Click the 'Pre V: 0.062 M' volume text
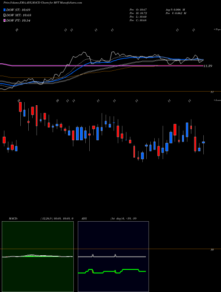 click(175, 13)
